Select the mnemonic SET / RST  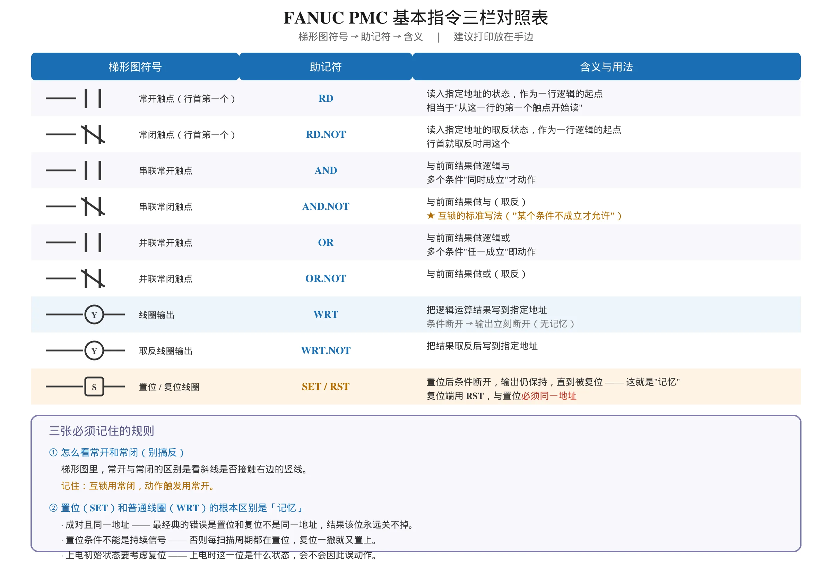point(326,387)
